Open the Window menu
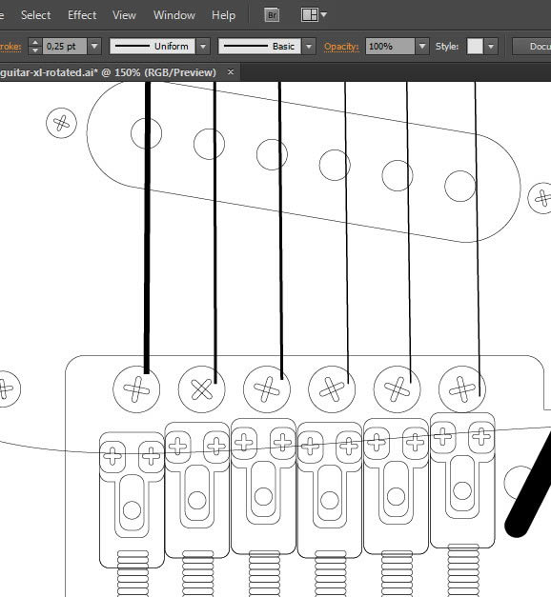Viewport: 551px width, 597px height. pyautogui.click(x=174, y=15)
